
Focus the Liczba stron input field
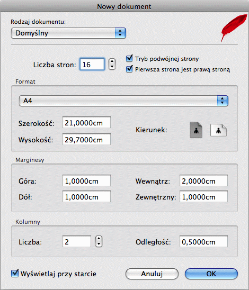point(92,65)
